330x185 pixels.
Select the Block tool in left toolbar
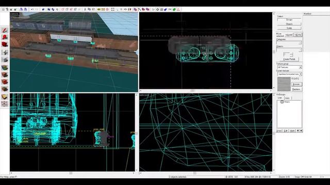coord(5,60)
